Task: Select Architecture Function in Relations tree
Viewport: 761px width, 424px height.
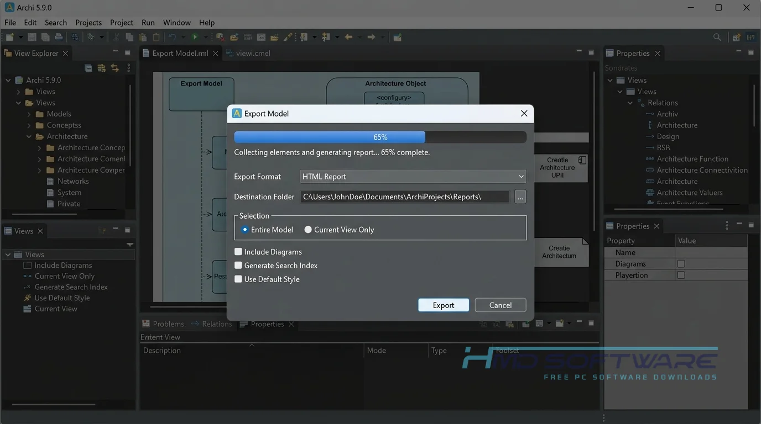Action: click(692, 159)
